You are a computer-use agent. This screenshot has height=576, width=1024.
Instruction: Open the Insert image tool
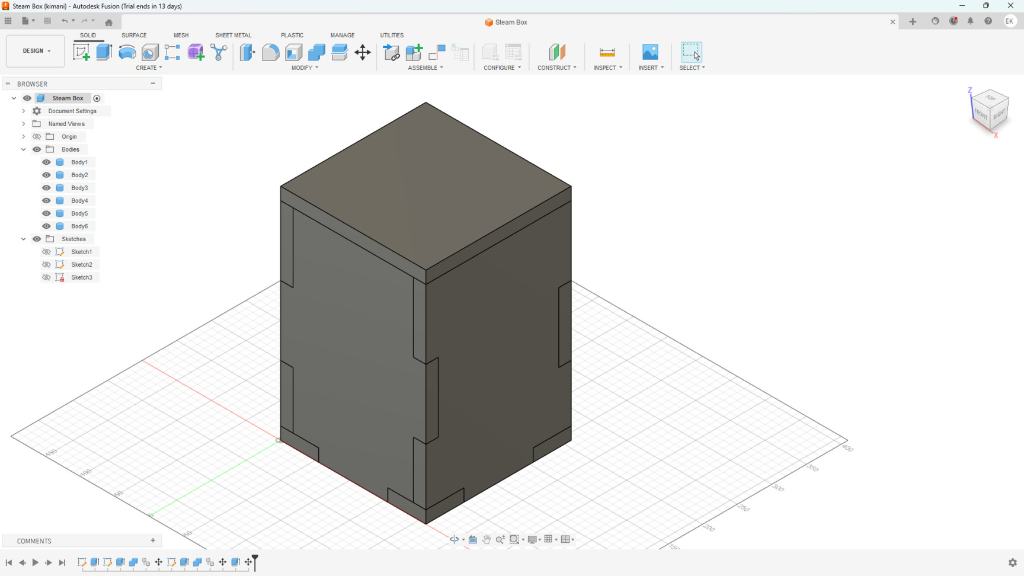[x=650, y=52]
